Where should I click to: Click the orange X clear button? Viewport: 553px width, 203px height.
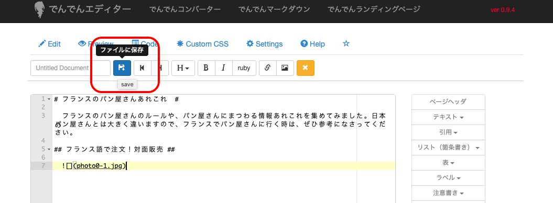(x=306, y=68)
